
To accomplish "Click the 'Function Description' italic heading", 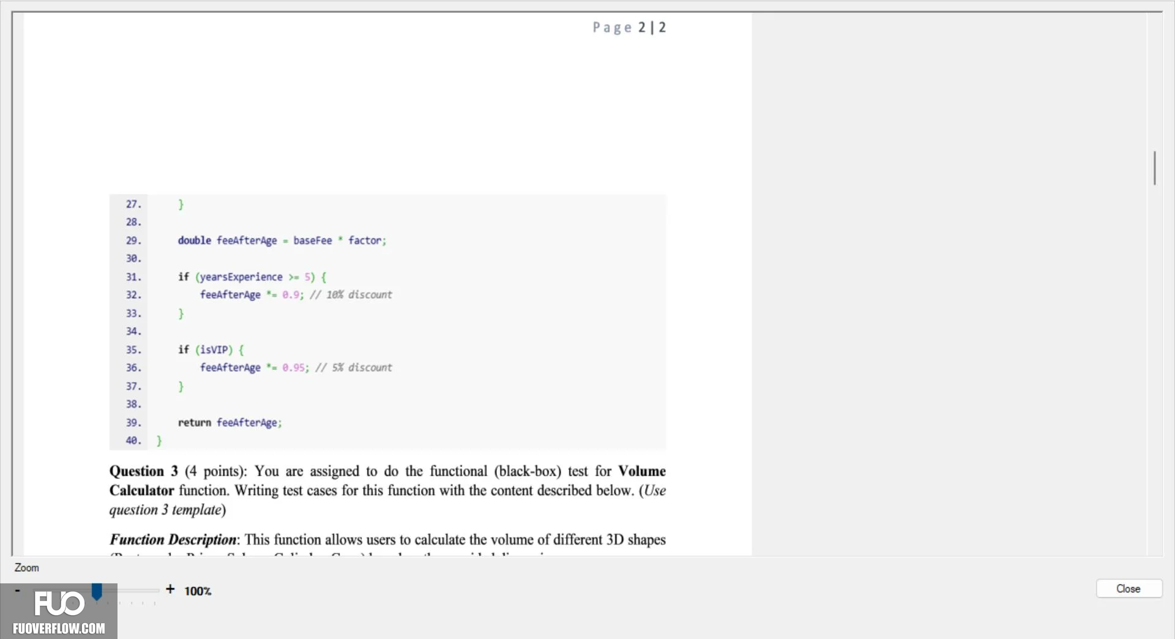I will 173,539.
